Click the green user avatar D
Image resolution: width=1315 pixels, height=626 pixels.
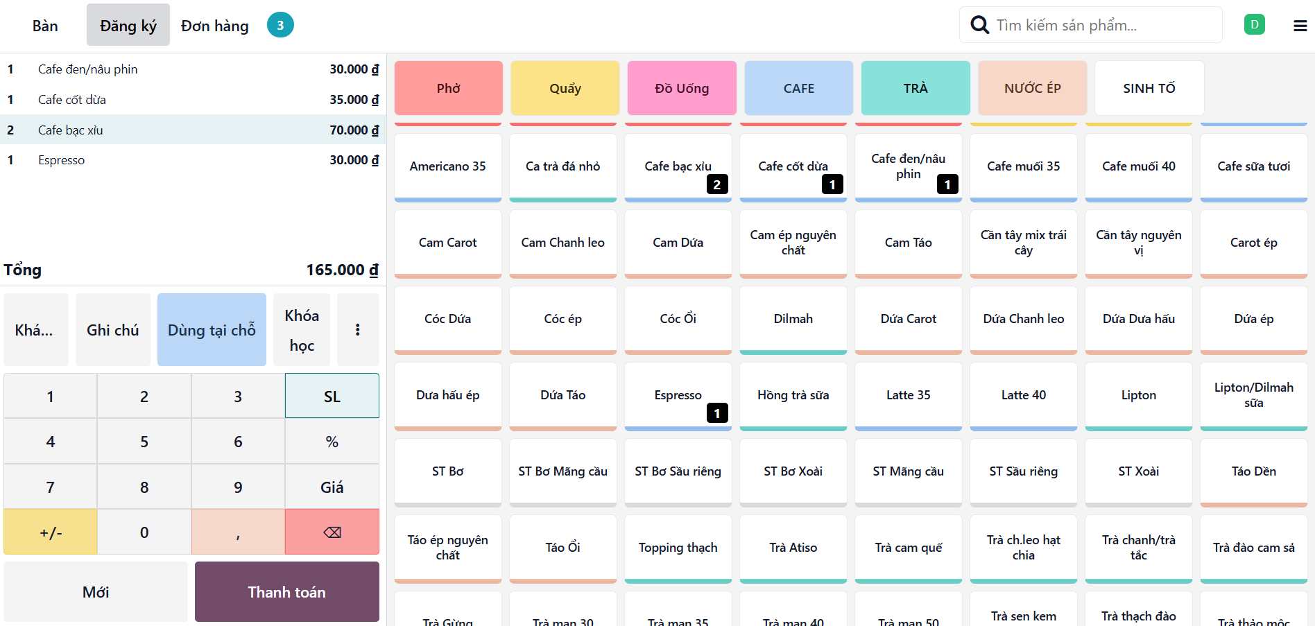pos(1254,25)
